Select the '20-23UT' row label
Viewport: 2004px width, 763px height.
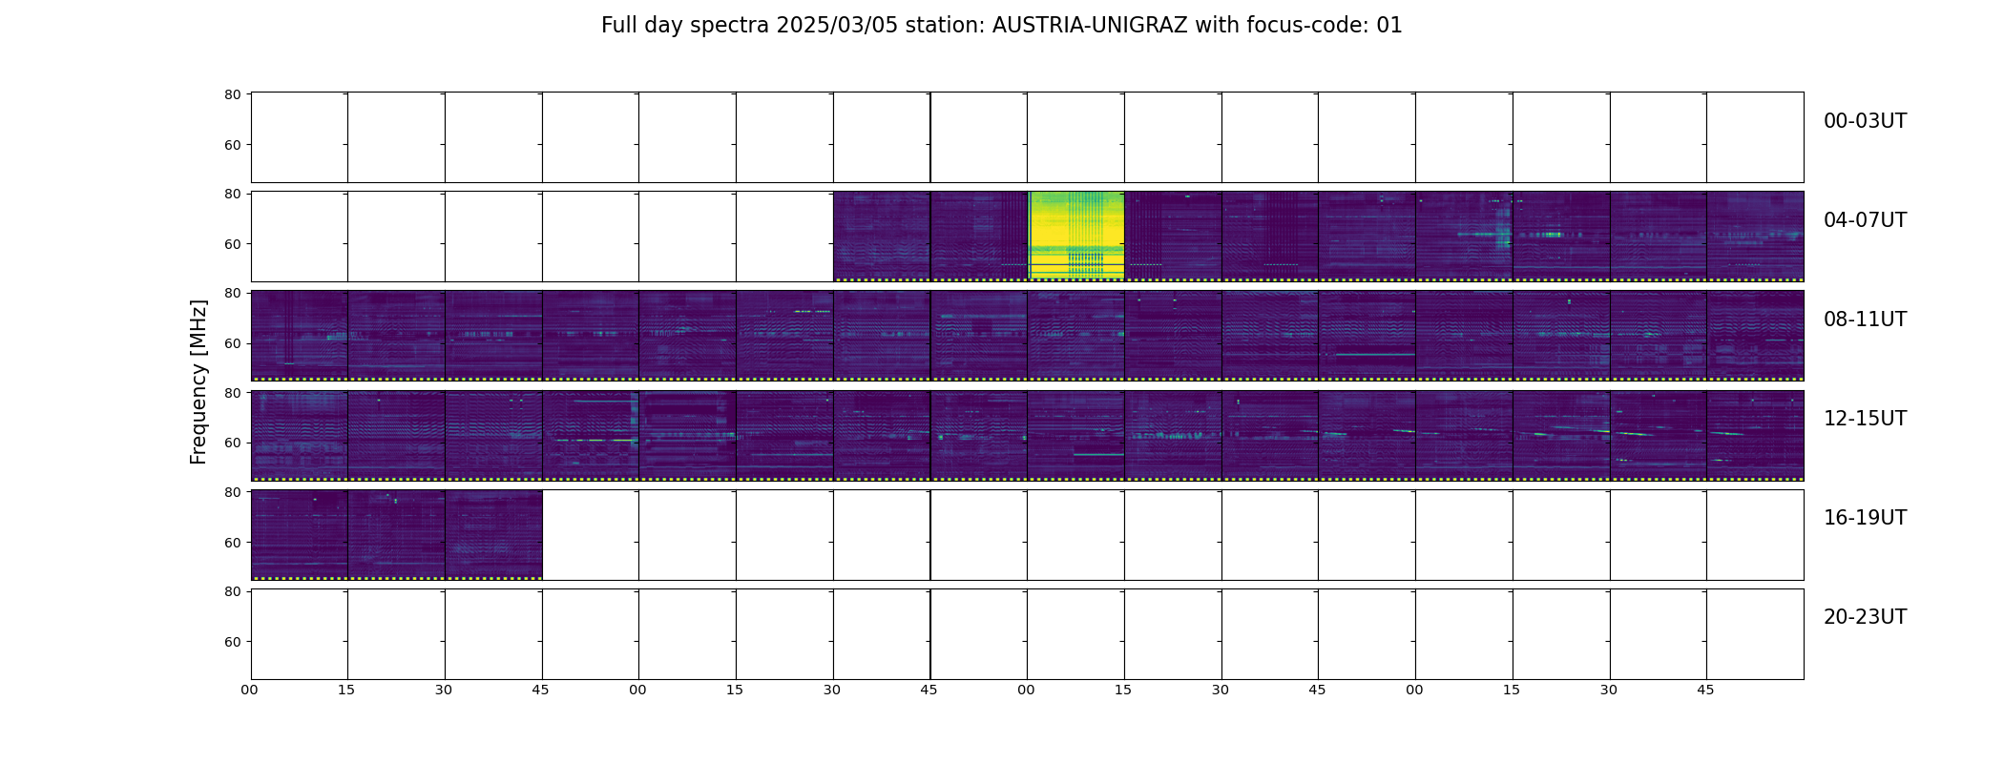coord(1865,617)
